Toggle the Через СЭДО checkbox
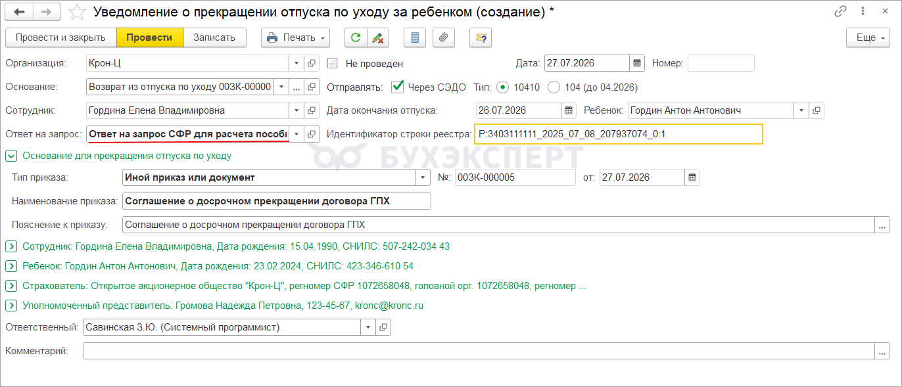 [x=397, y=86]
